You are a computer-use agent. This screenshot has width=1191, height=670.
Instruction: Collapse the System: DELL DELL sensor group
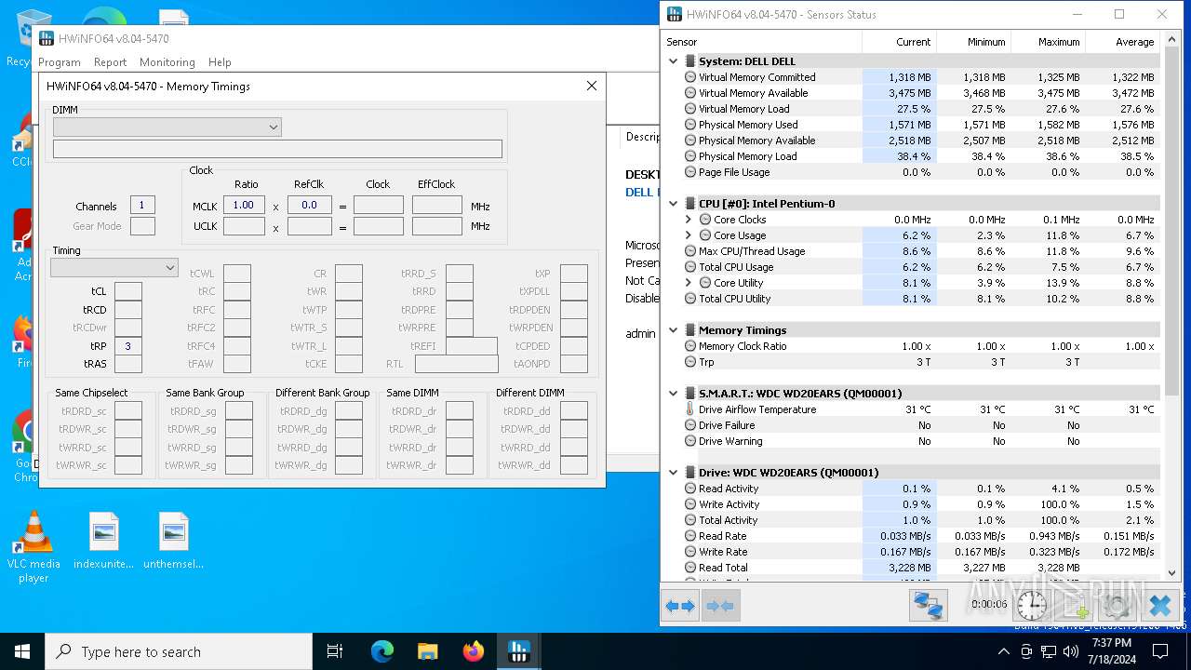674,61
